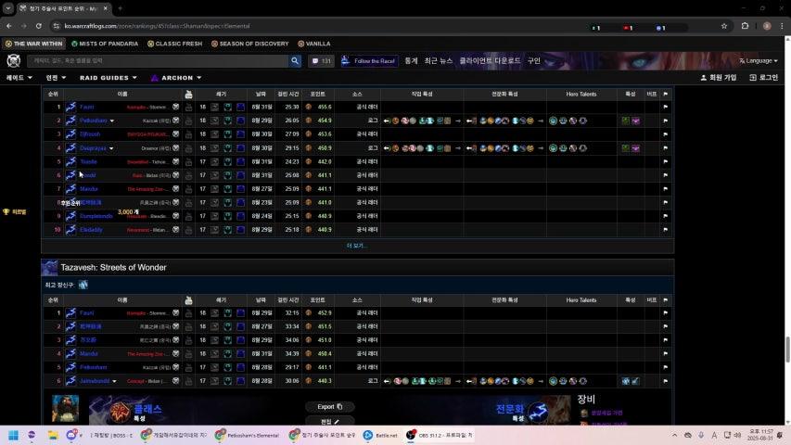This screenshot has width=791, height=445.
Task: Click the 회원 가입 sign-up link
Action: click(x=719, y=78)
